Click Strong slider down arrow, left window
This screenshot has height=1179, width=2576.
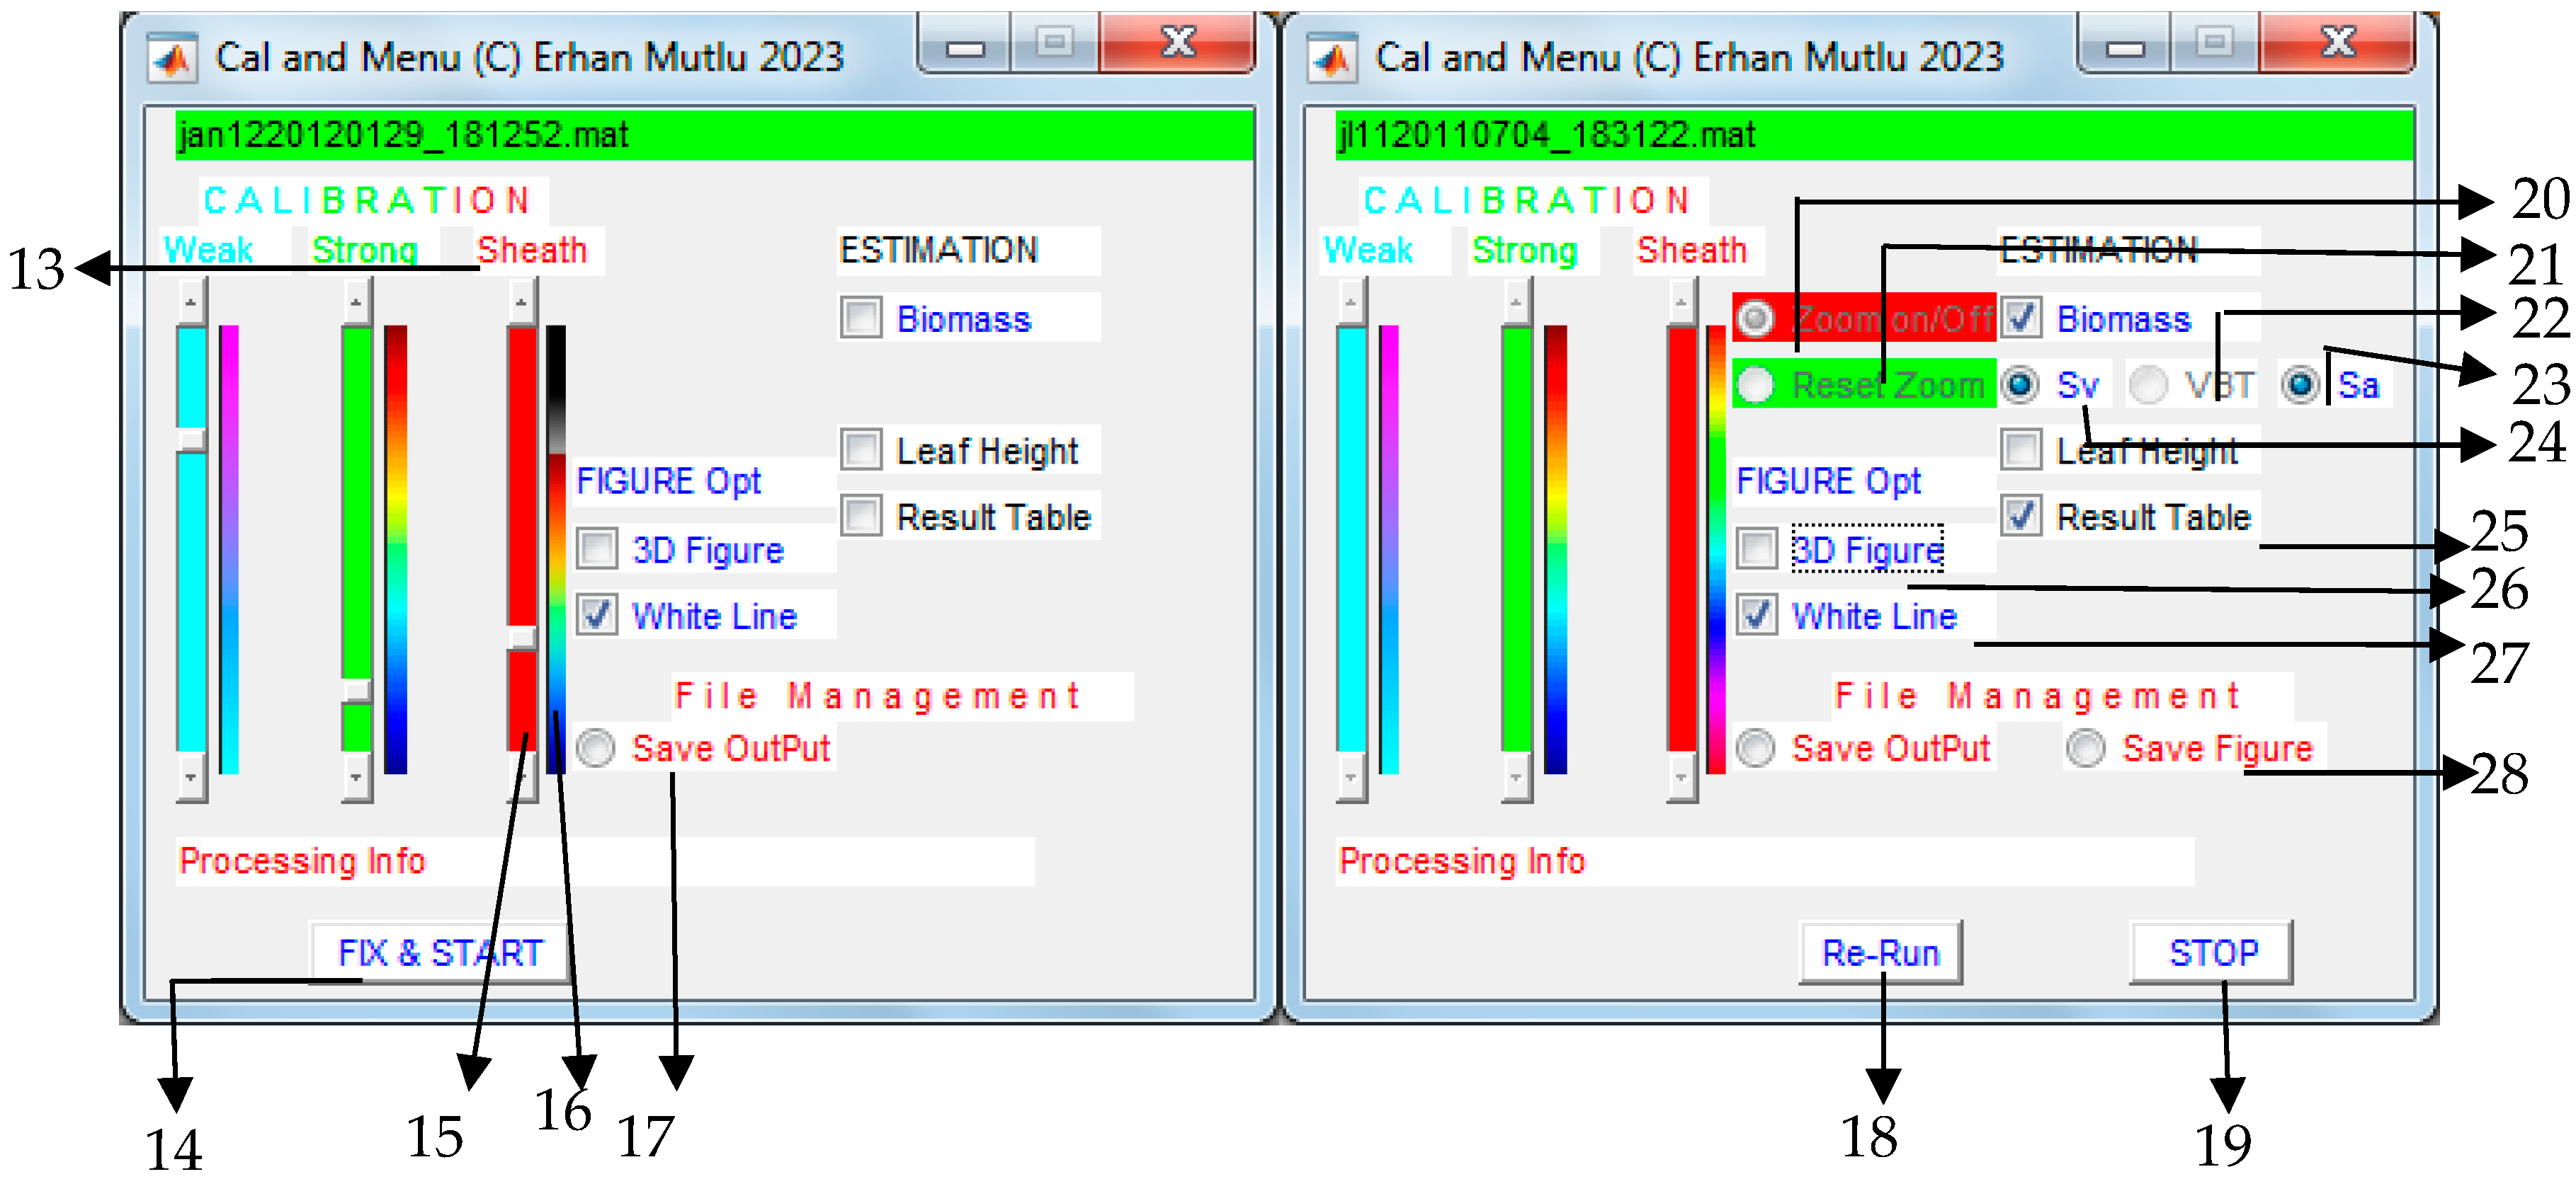tap(356, 776)
